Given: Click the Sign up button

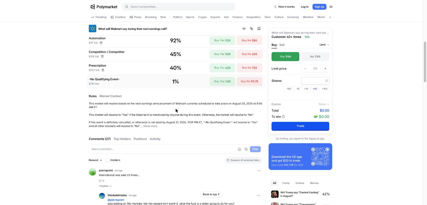Looking at the screenshot, I should click(319, 7).
